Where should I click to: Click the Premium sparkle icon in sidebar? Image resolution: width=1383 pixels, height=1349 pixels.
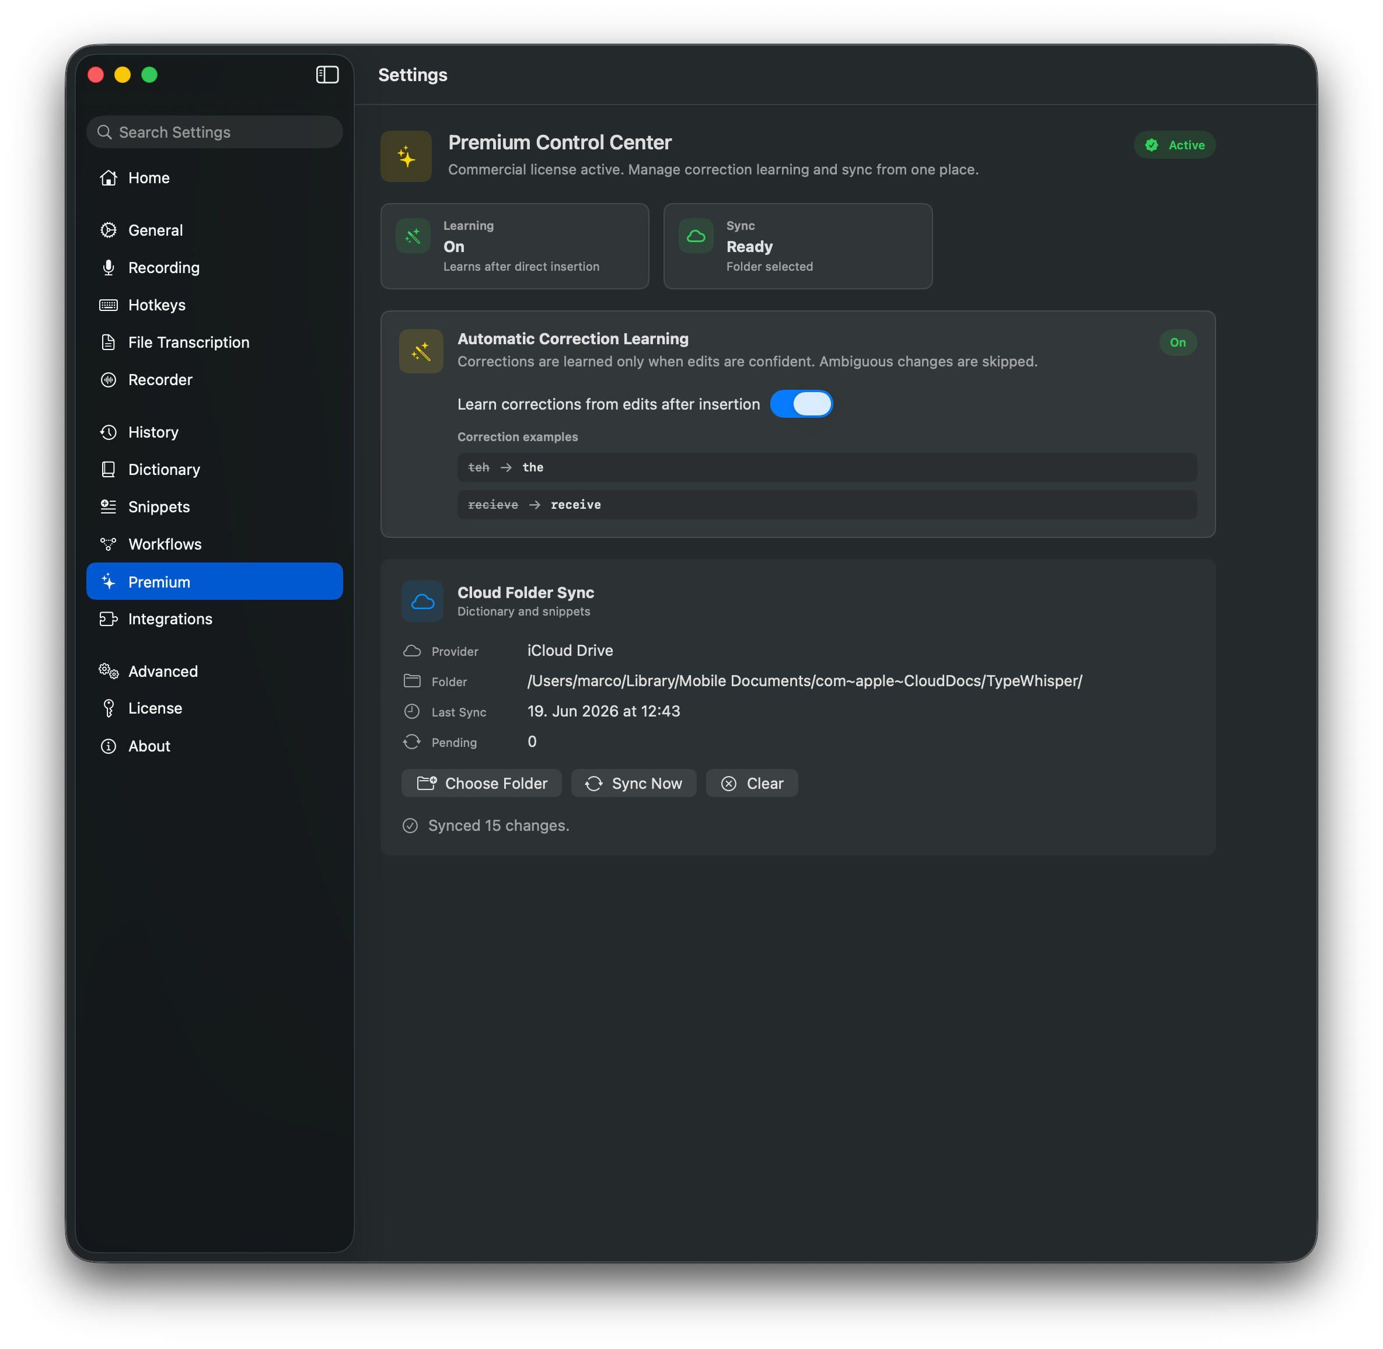pyautogui.click(x=109, y=582)
